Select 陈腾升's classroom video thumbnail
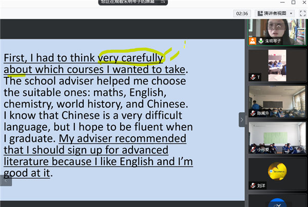Viewport: 308px width, 207px height. pyautogui.click(x=277, y=101)
